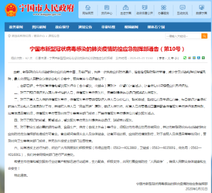Share article via green WeChat icon
Image resolution: width=212 pixels, height=193 pixels.
click(x=185, y=58)
